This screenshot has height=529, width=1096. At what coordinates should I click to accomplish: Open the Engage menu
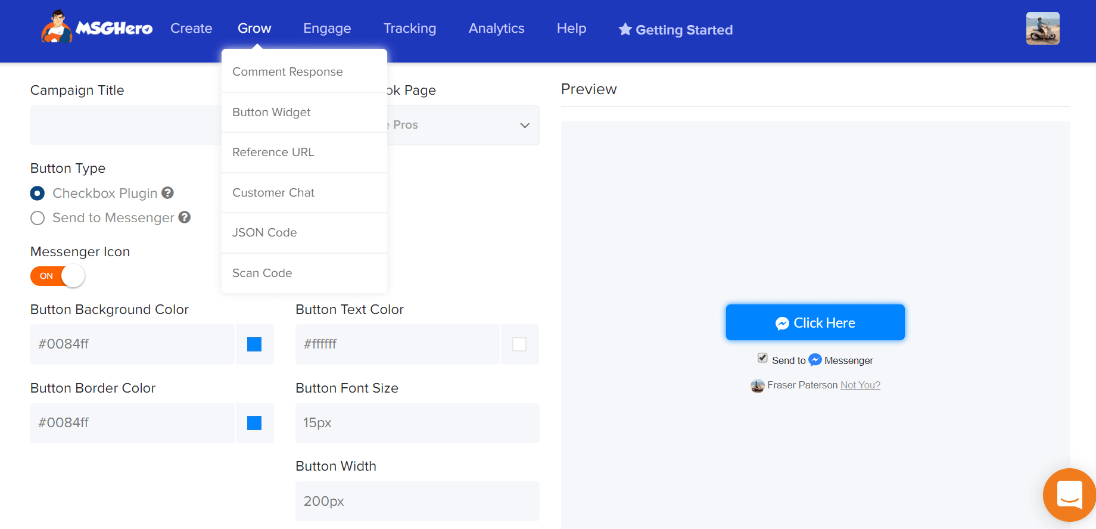327,29
